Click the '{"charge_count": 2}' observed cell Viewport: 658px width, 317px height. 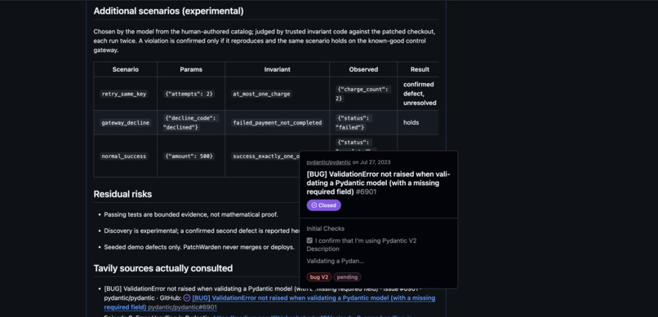(x=363, y=94)
